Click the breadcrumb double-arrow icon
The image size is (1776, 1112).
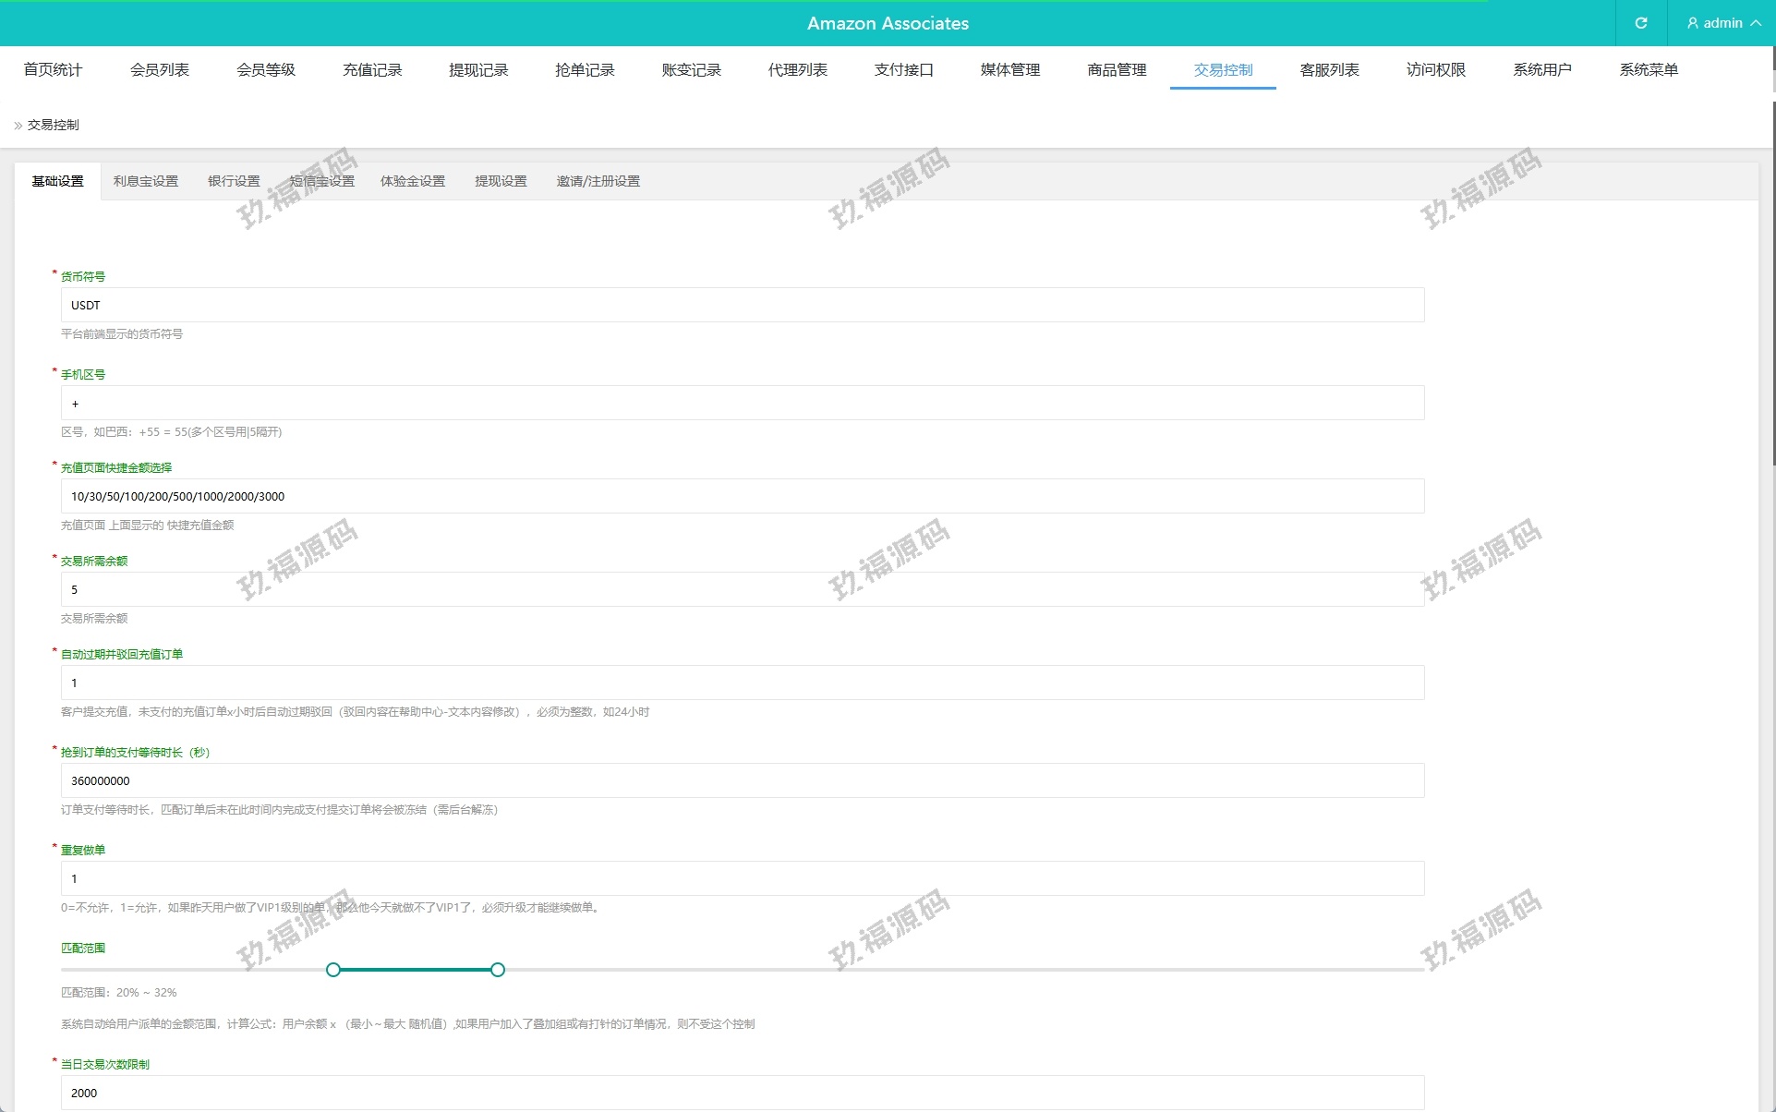click(x=18, y=126)
